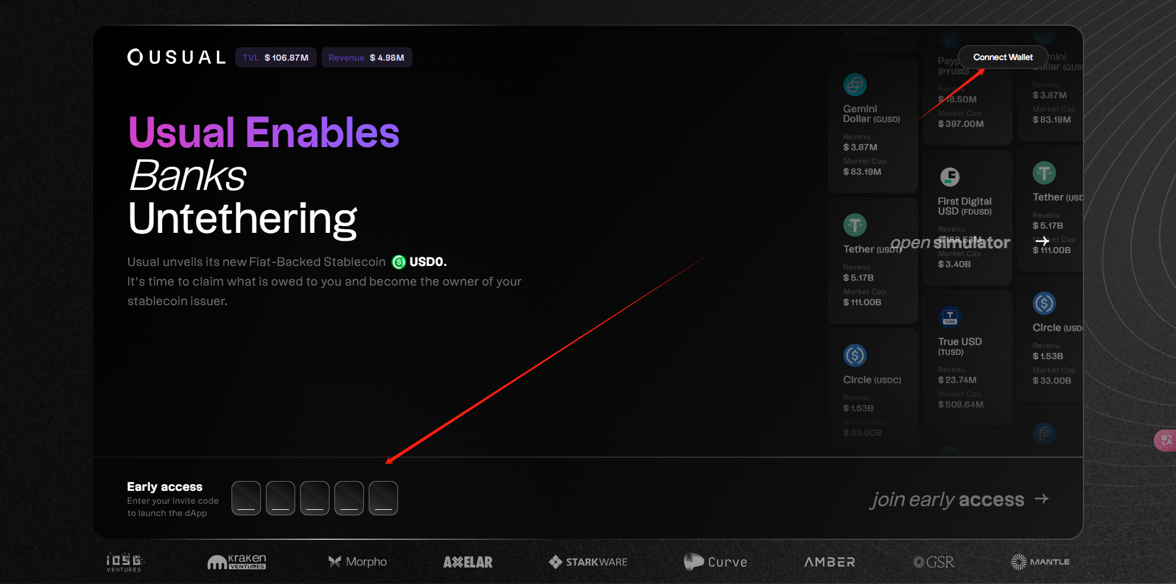Open the simulator link

tap(950, 243)
